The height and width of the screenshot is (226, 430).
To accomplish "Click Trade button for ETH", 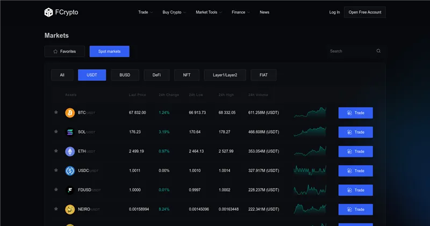I will [x=355, y=151].
